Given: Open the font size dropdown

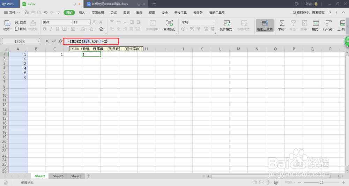Looking at the screenshot, I should [x=89, y=22].
